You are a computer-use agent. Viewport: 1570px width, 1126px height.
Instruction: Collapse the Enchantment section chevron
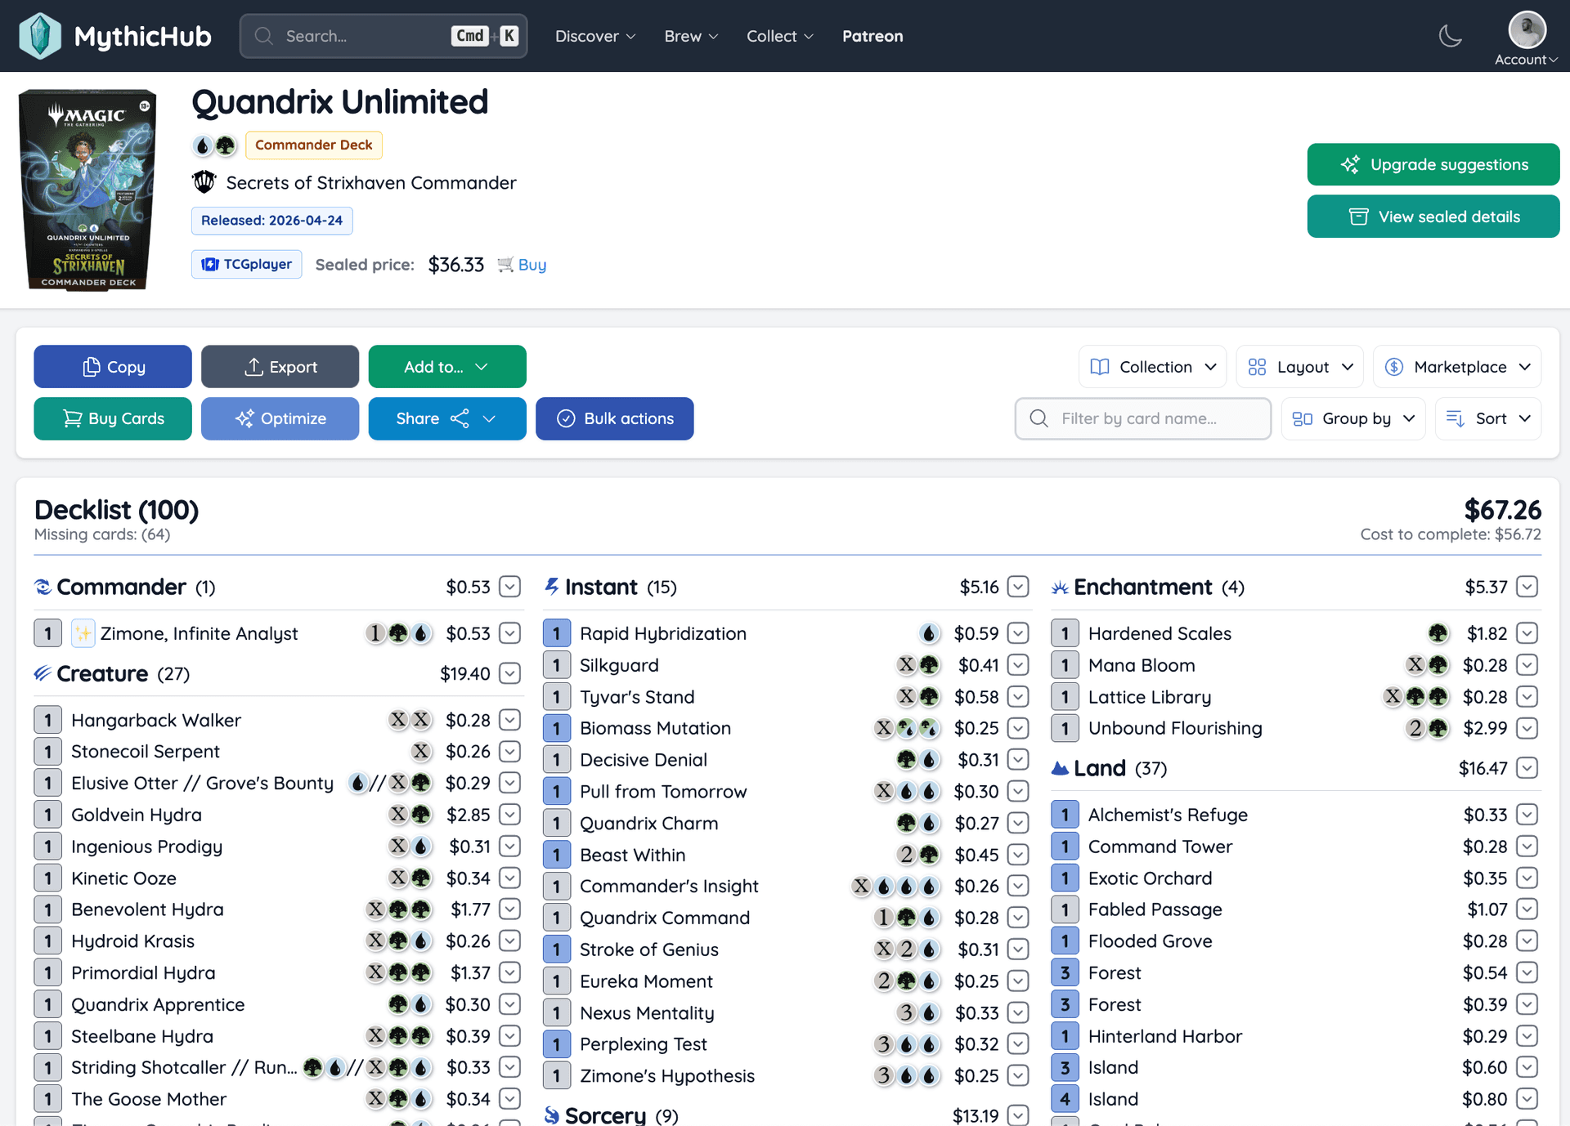click(1527, 587)
